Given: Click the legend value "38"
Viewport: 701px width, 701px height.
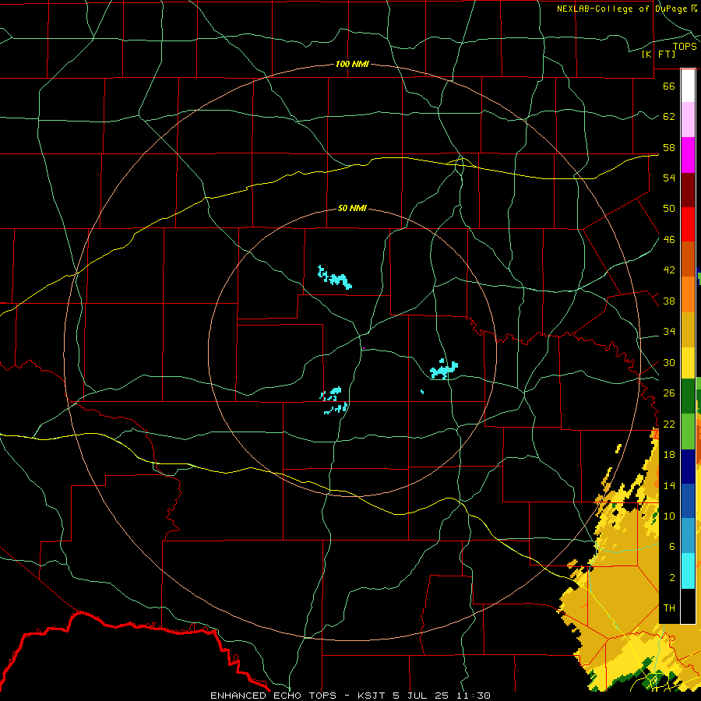Looking at the screenshot, I should [x=669, y=301].
